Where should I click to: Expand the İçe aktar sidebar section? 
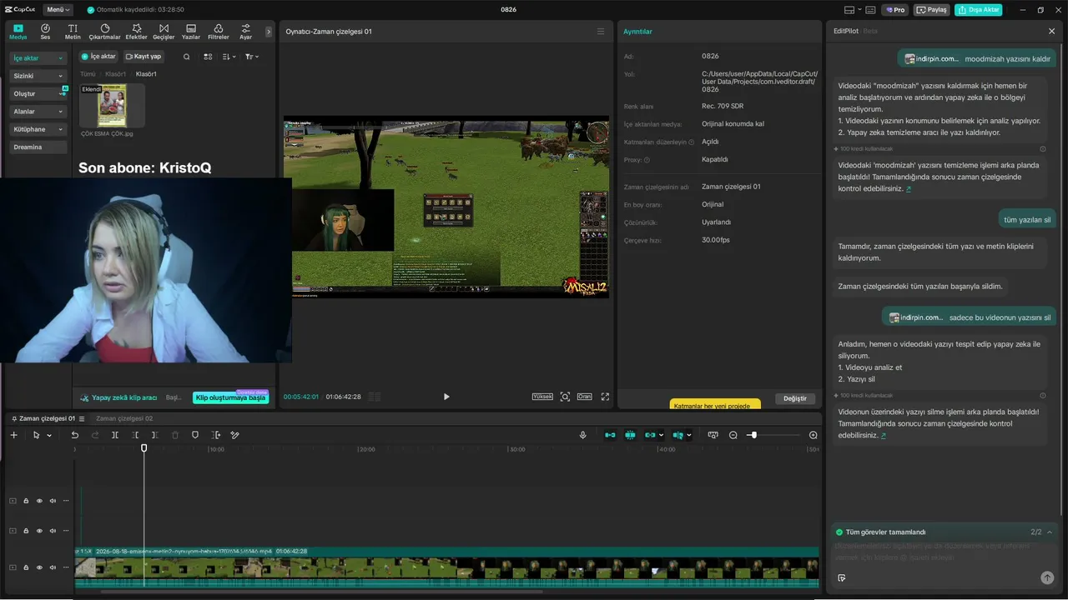(38, 58)
